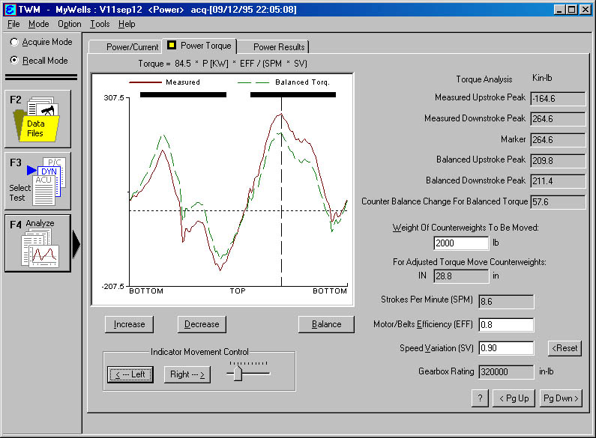
Task: Click the yellow square on Power Torque tab
Action: pos(172,46)
